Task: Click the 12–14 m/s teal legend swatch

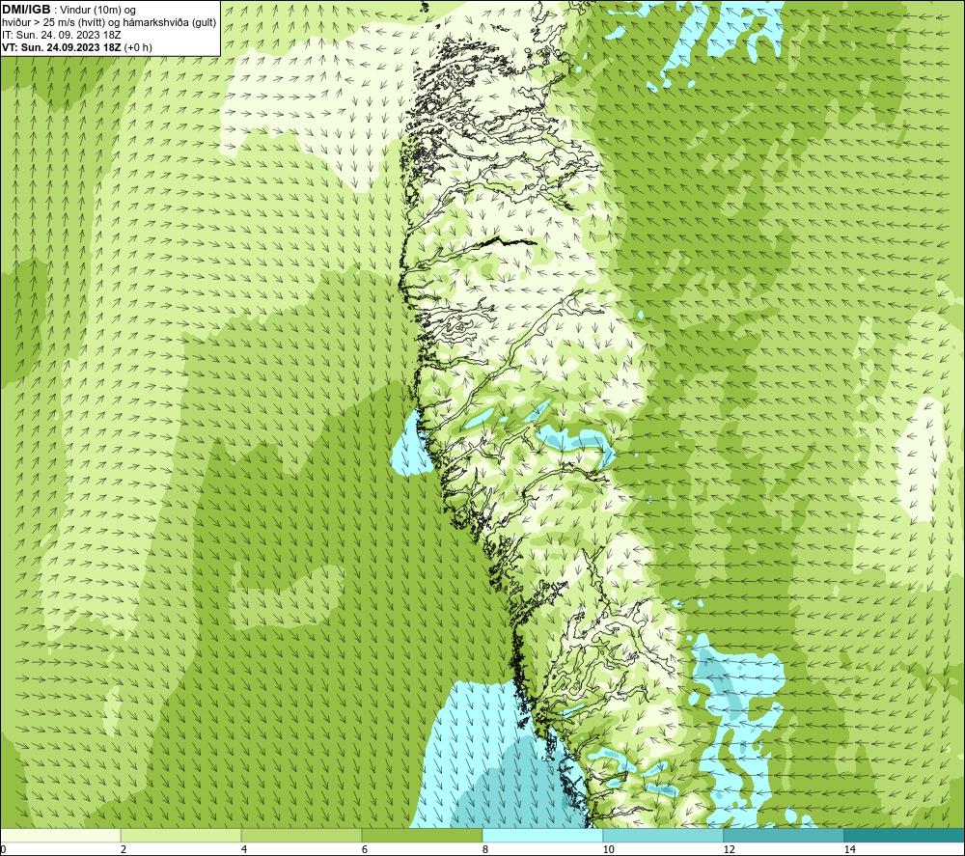Action: pos(784,835)
